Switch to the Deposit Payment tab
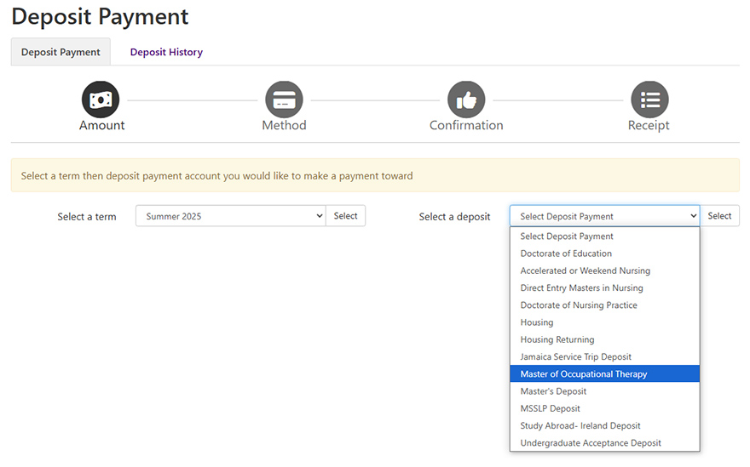This screenshot has width=750, height=467. pyautogui.click(x=61, y=52)
